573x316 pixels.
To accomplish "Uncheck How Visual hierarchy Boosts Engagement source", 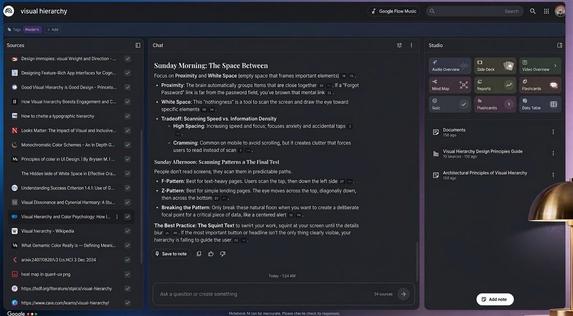I will tap(128, 102).
